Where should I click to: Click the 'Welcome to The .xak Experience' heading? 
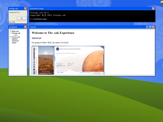pyautogui.click(x=53, y=33)
